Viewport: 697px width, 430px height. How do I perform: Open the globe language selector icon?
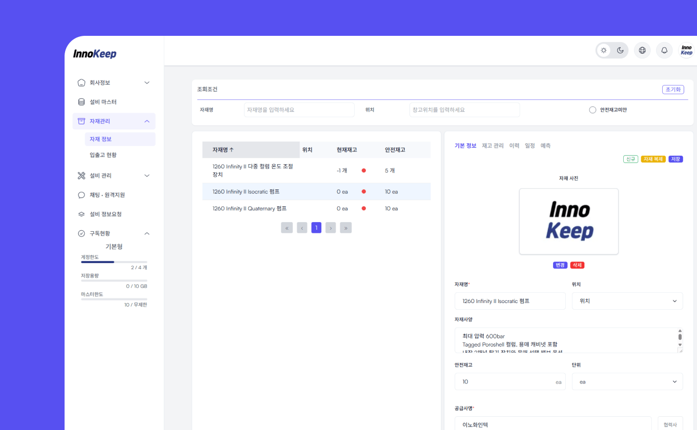(642, 50)
